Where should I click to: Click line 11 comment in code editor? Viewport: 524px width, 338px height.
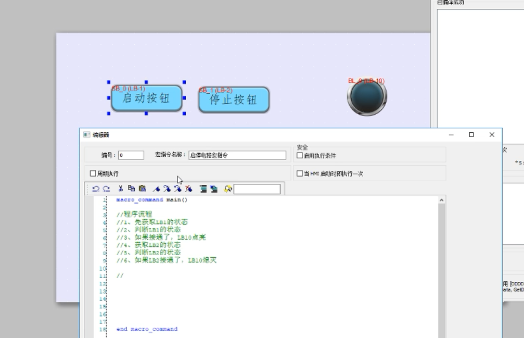pos(120,276)
